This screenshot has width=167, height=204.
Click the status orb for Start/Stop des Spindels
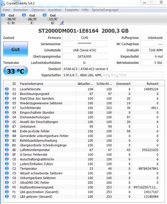coord(7,98)
